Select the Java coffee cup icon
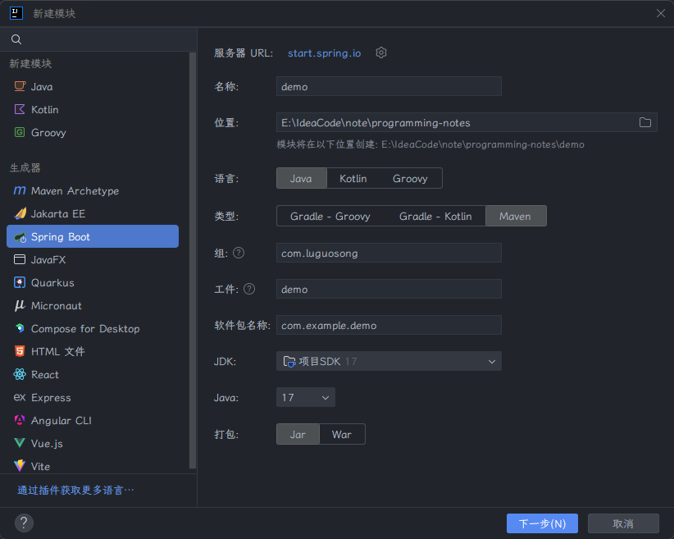 pos(20,86)
